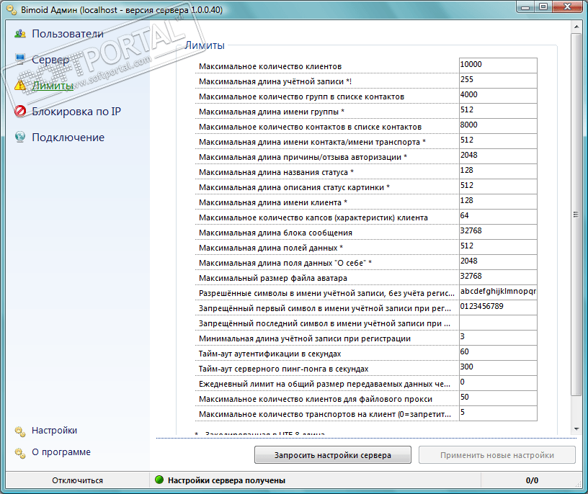Edit group name max length field

(498, 111)
